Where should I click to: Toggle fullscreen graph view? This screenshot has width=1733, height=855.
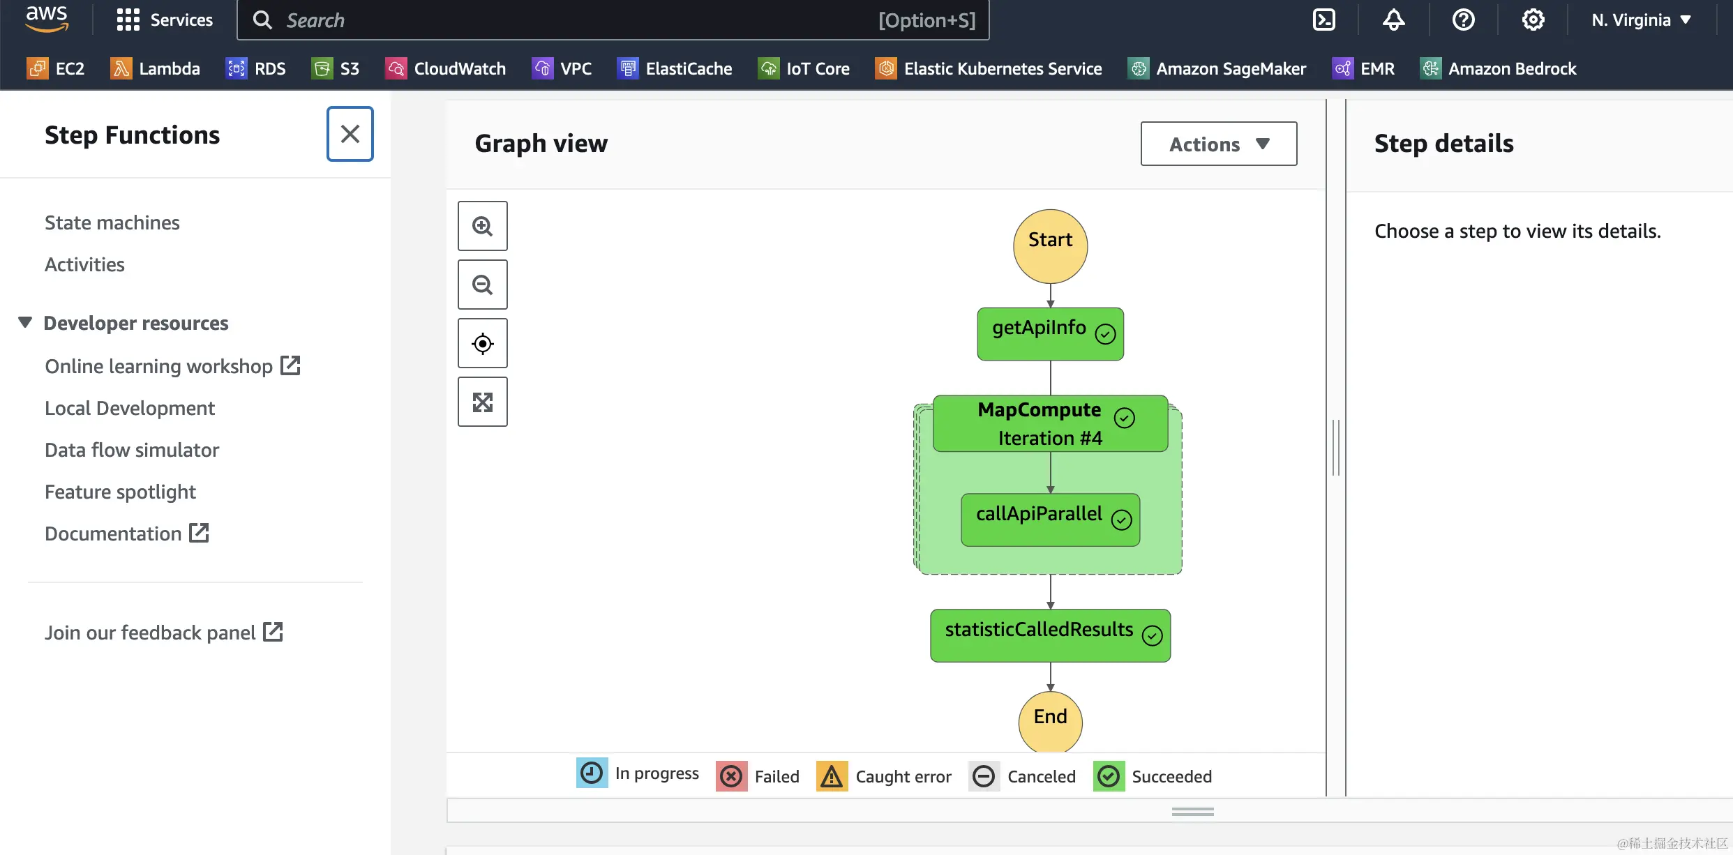(483, 402)
